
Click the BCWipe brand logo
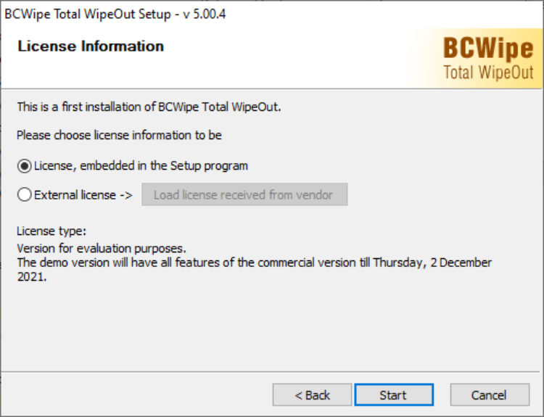tap(488, 49)
